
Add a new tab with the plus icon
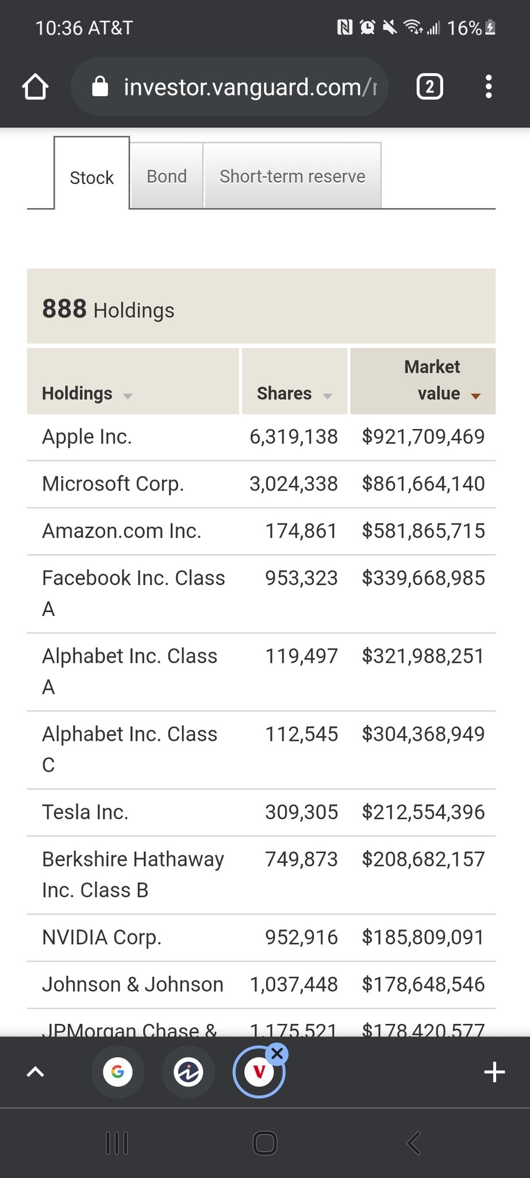494,1072
